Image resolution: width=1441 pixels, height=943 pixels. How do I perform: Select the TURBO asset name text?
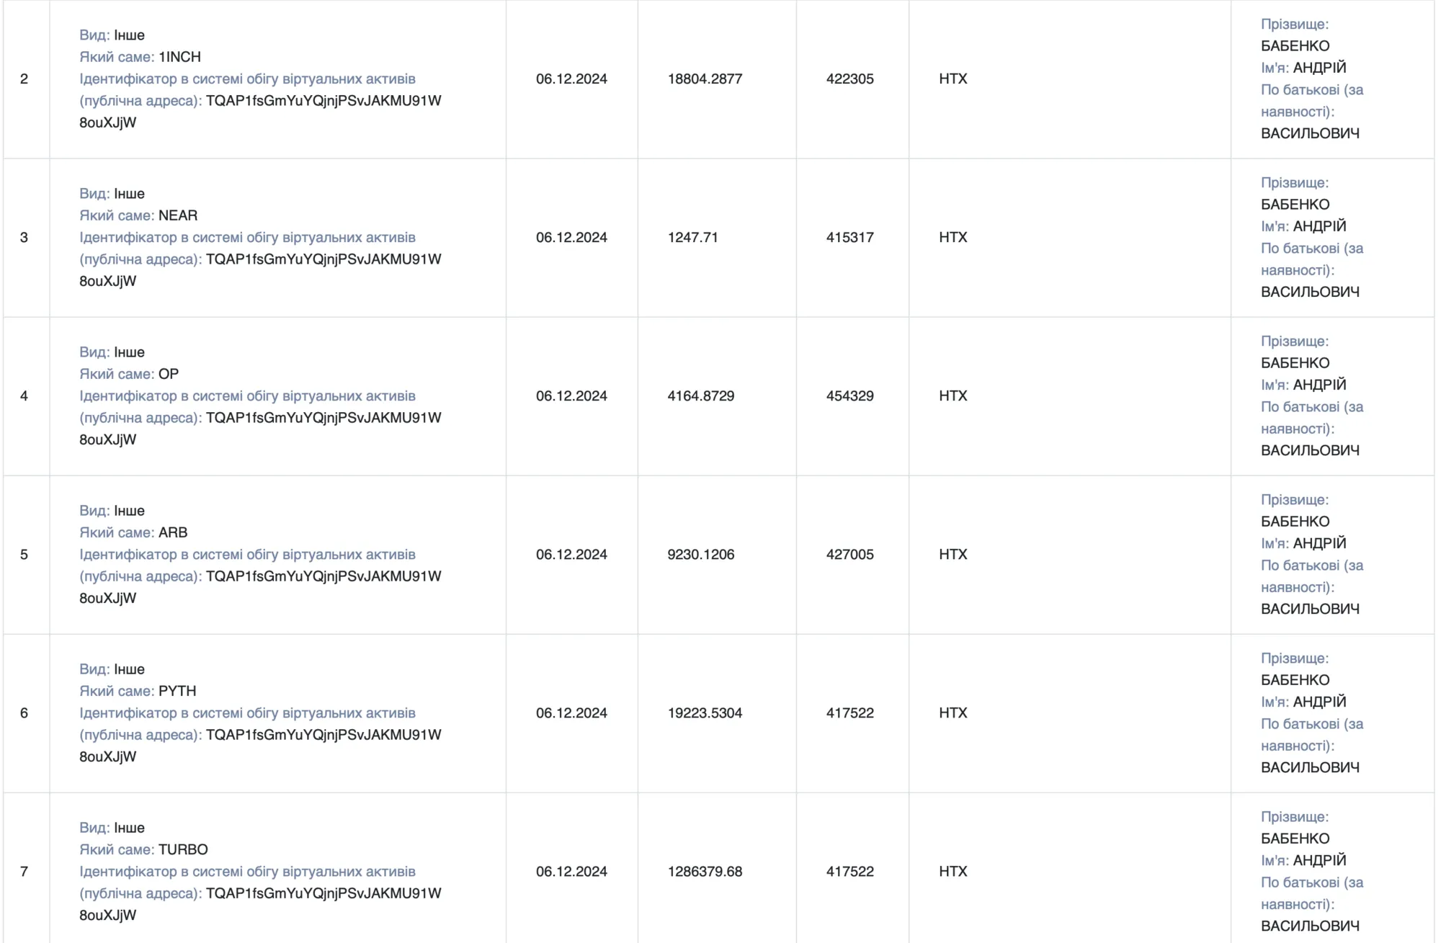(183, 849)
